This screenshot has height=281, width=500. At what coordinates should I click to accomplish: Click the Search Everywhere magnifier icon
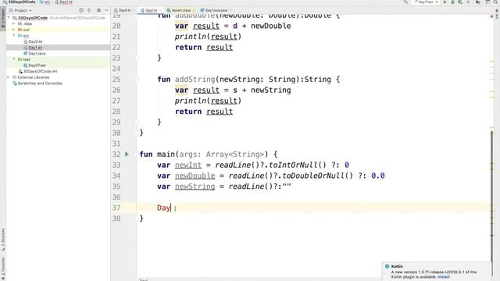tap(495, 2)
